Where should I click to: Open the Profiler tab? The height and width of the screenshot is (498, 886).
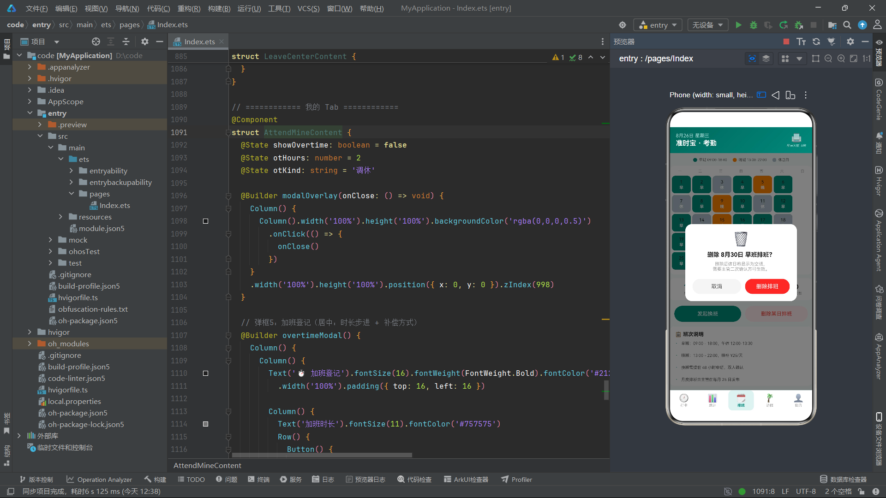(x=517, y=480)
